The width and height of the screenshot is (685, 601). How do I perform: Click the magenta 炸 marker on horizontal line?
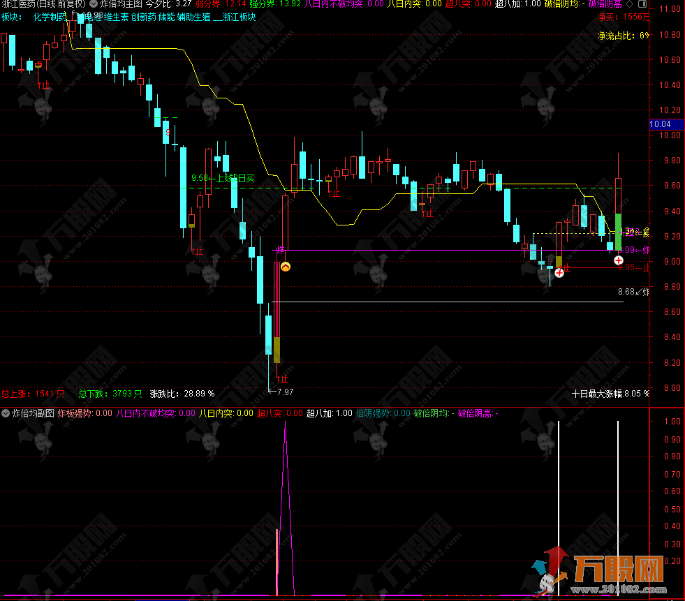click(x=280, y=250)
